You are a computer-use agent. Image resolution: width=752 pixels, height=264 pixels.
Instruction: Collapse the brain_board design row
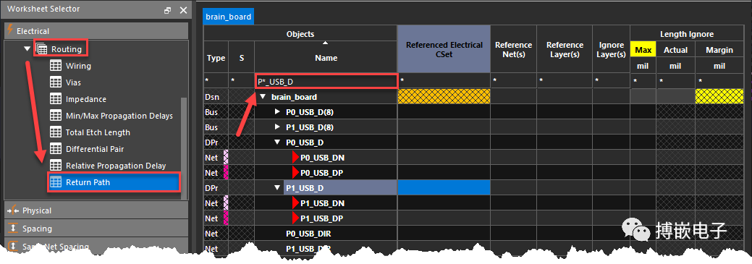click(x=262, y=97)
